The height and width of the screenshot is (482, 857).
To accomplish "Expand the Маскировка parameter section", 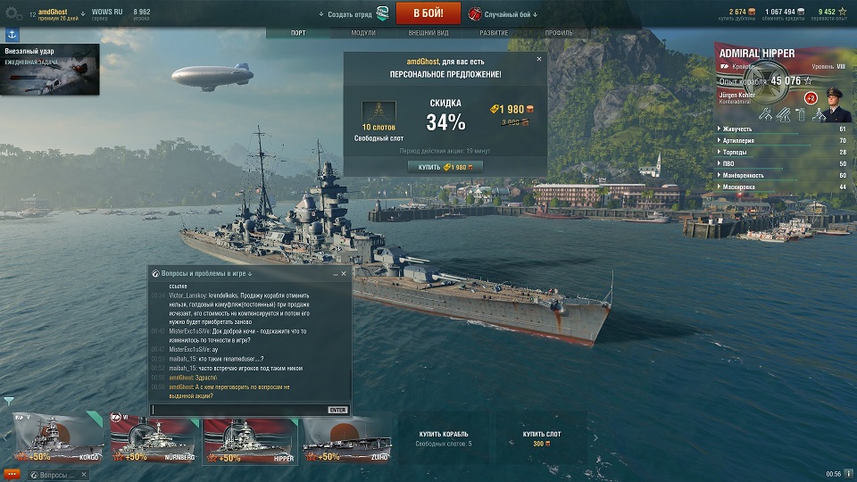I will (x=782, y=187).
